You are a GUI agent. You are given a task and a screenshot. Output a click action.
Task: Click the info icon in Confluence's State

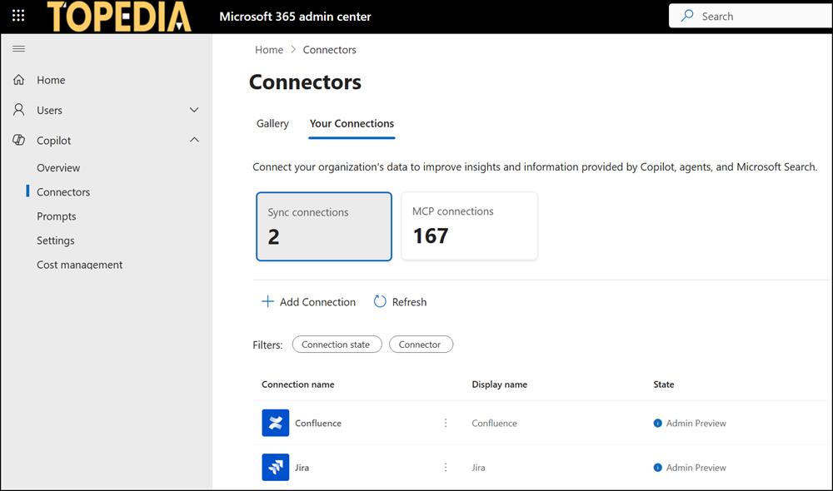pos(658,423)
